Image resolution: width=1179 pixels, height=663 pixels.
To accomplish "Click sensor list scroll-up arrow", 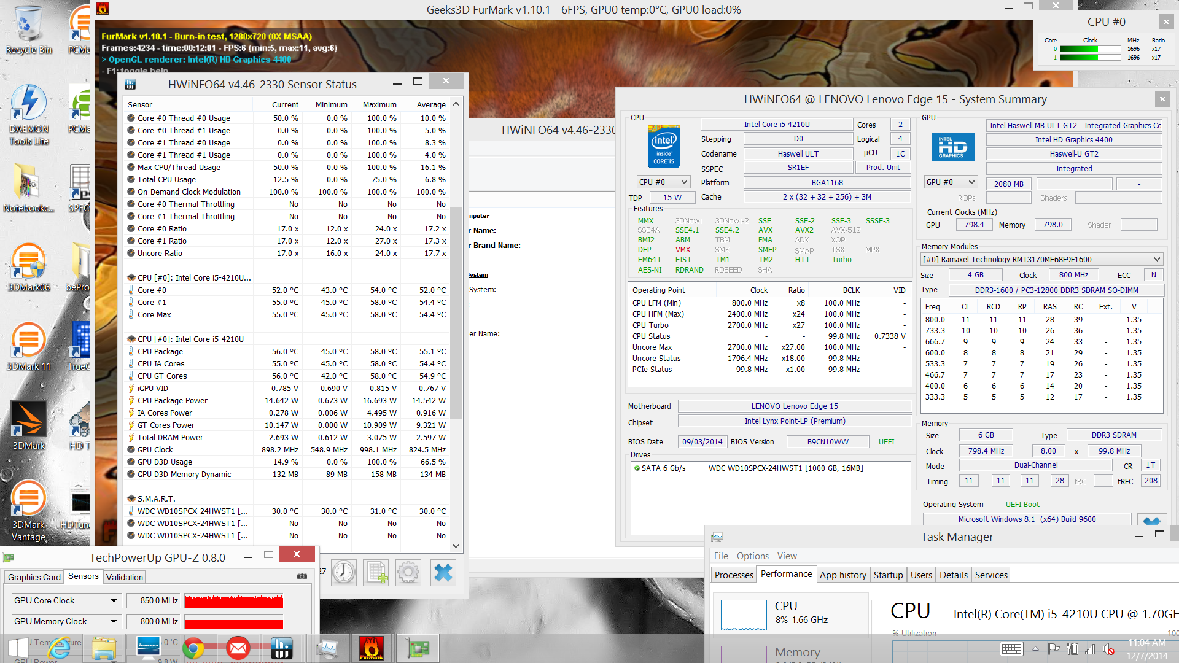I will click(x=456, y=104).
